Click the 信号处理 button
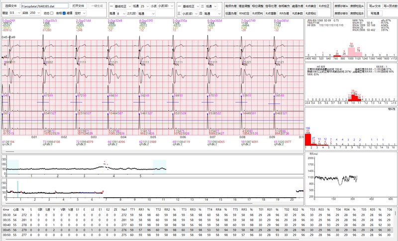The image size is (398, 241). click(271, 5)
